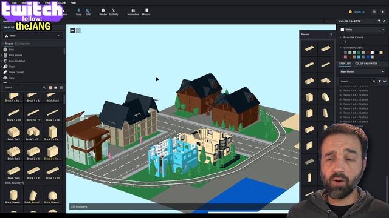The image size is (389, 218).
Task: Choose the dark blue content color swatch
Action: (368, 57)
